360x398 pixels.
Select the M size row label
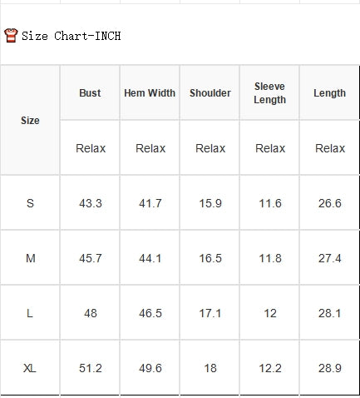click(x=31, y=258)
